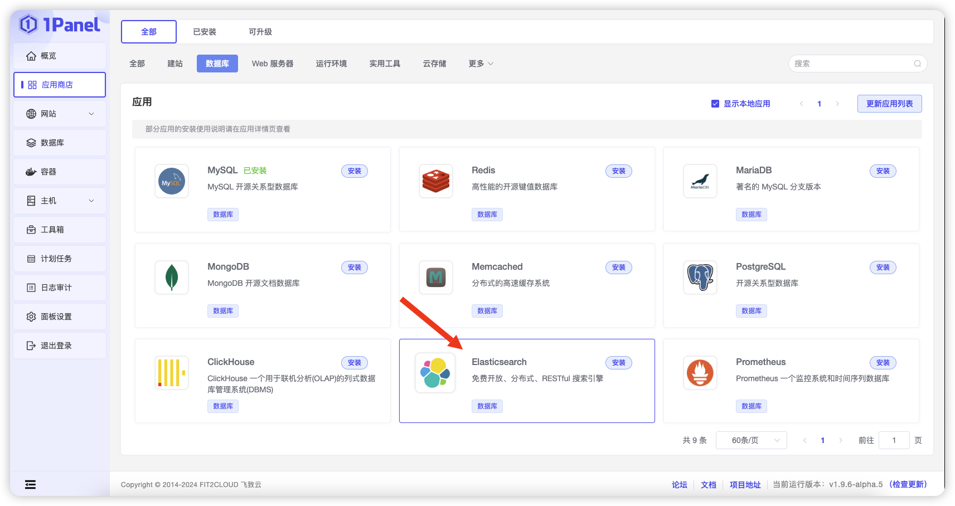The width and height of the screenshot is (955, 506).
Task: Install Prometheus with 安装 button
Action: [x=883, y=363]
